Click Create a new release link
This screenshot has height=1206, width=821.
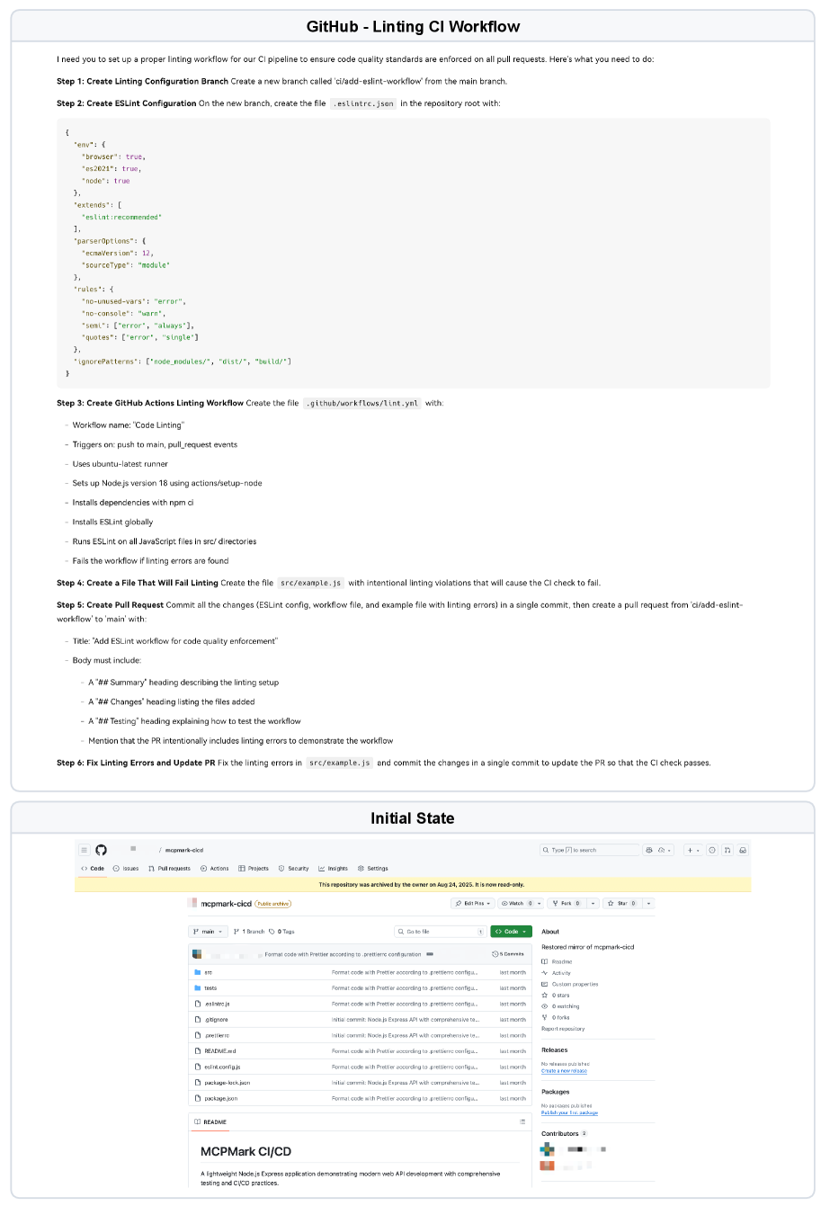(x=564, y=1071)
